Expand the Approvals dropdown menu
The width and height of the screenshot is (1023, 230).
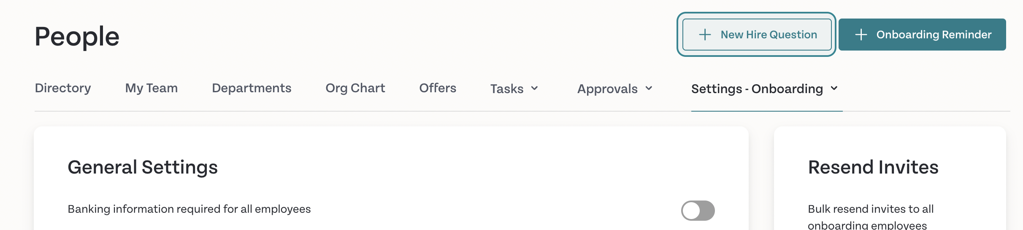pos(615,88)
